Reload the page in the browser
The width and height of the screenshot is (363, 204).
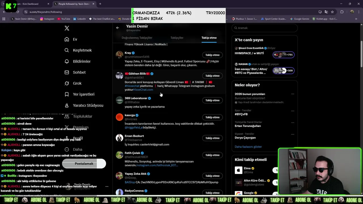point(18,12)
